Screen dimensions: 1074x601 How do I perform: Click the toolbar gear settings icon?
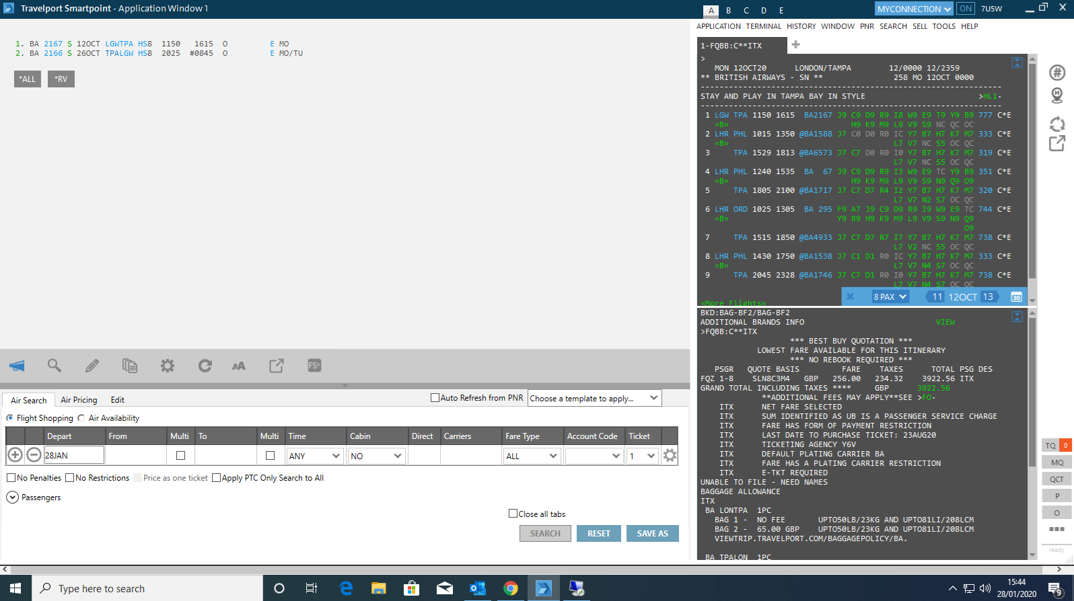tap(168, 366)
